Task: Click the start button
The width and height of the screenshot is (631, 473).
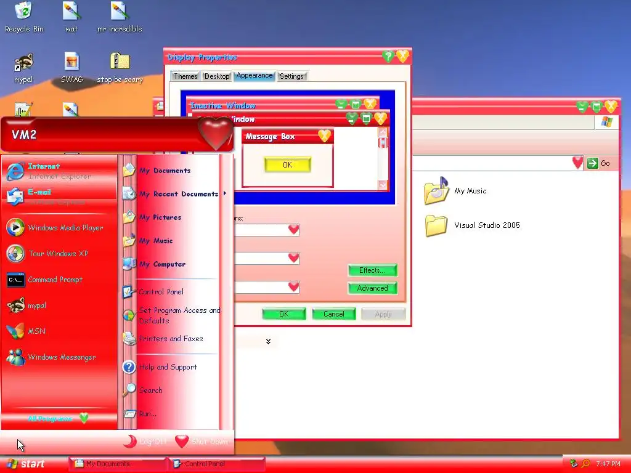Action: click(x=26, y=464)
